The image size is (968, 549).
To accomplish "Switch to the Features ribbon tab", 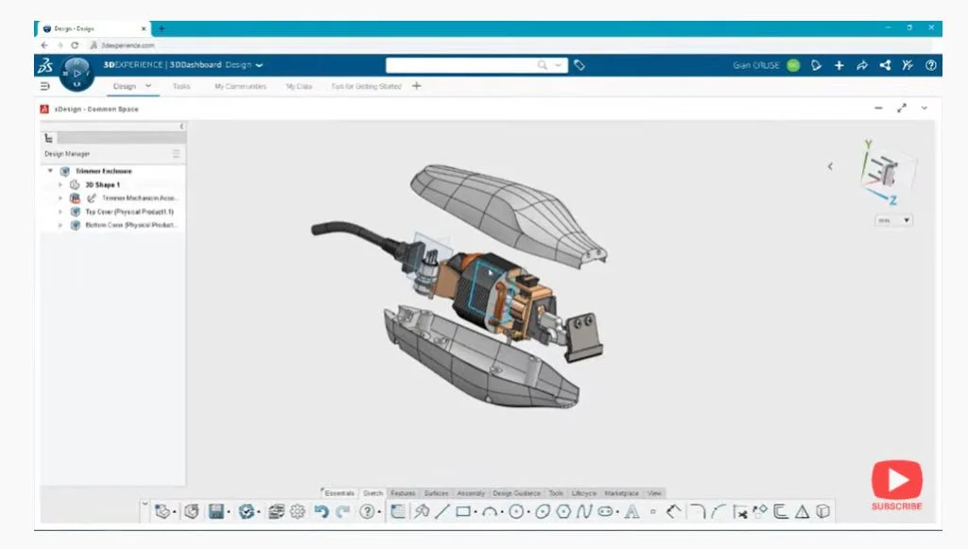I will pos(403,492).
